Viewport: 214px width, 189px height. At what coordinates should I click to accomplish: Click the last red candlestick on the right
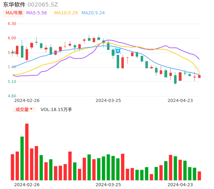[x=199, y=76]
